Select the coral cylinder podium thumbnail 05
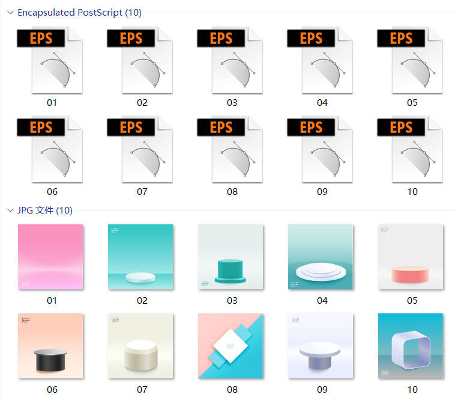This screenshot has width=455, height=400. coord(411,257)
